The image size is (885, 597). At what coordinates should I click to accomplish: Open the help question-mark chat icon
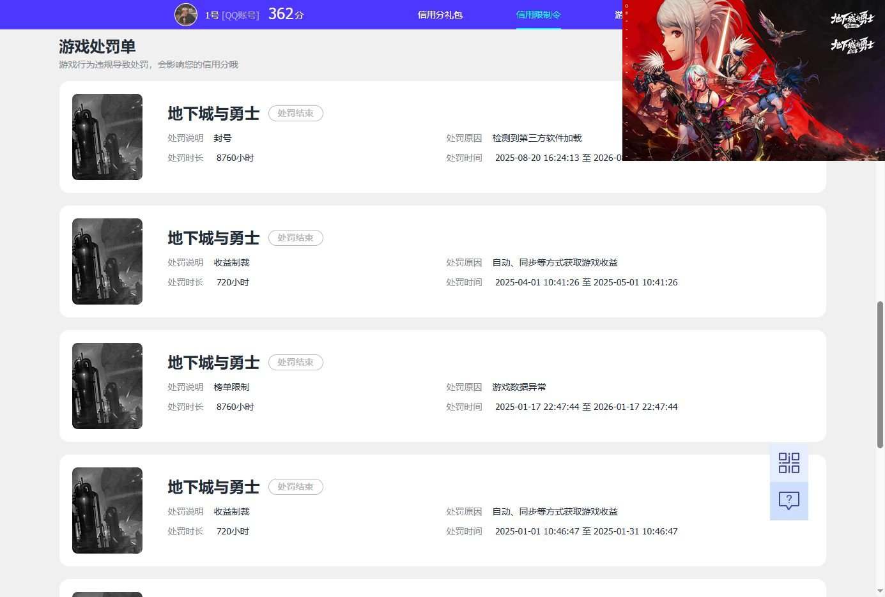pyautogui.click(x=789, y=501)
